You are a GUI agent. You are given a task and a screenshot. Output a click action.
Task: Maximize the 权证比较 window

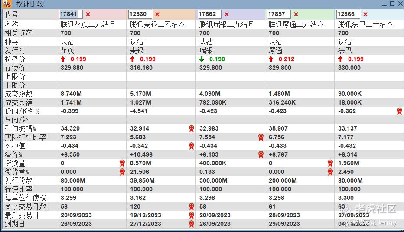[392, 3]
